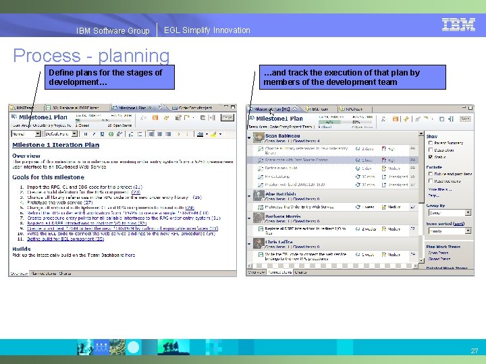Enable the Parent Summary checkbox

[x=431, y=143]
